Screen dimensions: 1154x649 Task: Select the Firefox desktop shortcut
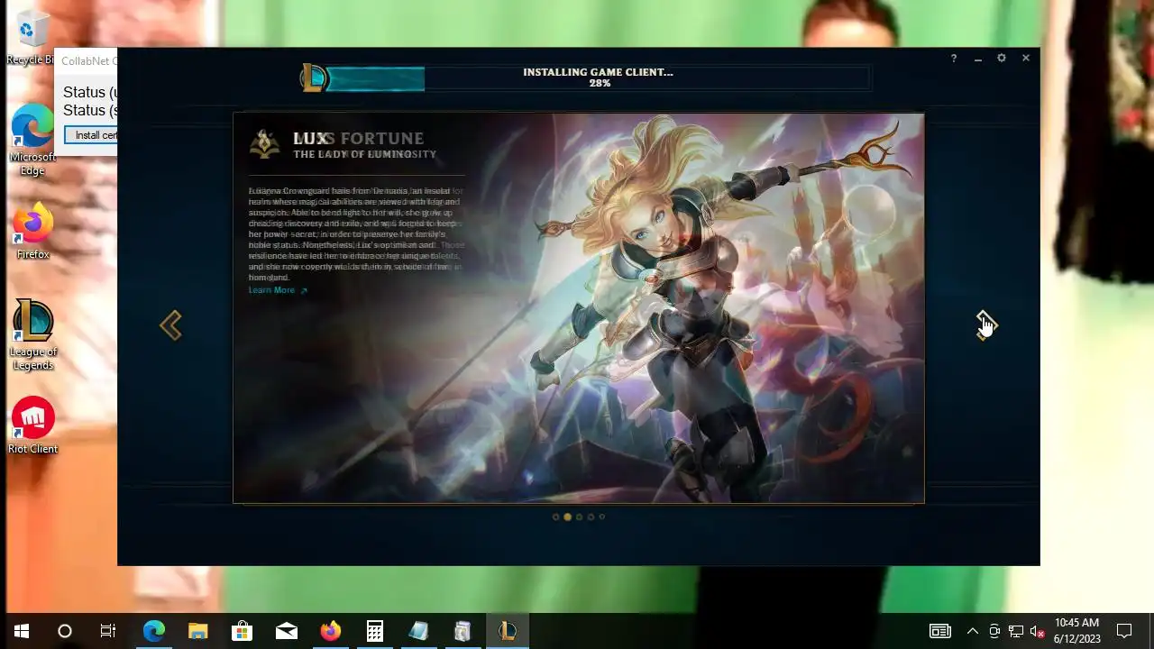tap(32, 233)
